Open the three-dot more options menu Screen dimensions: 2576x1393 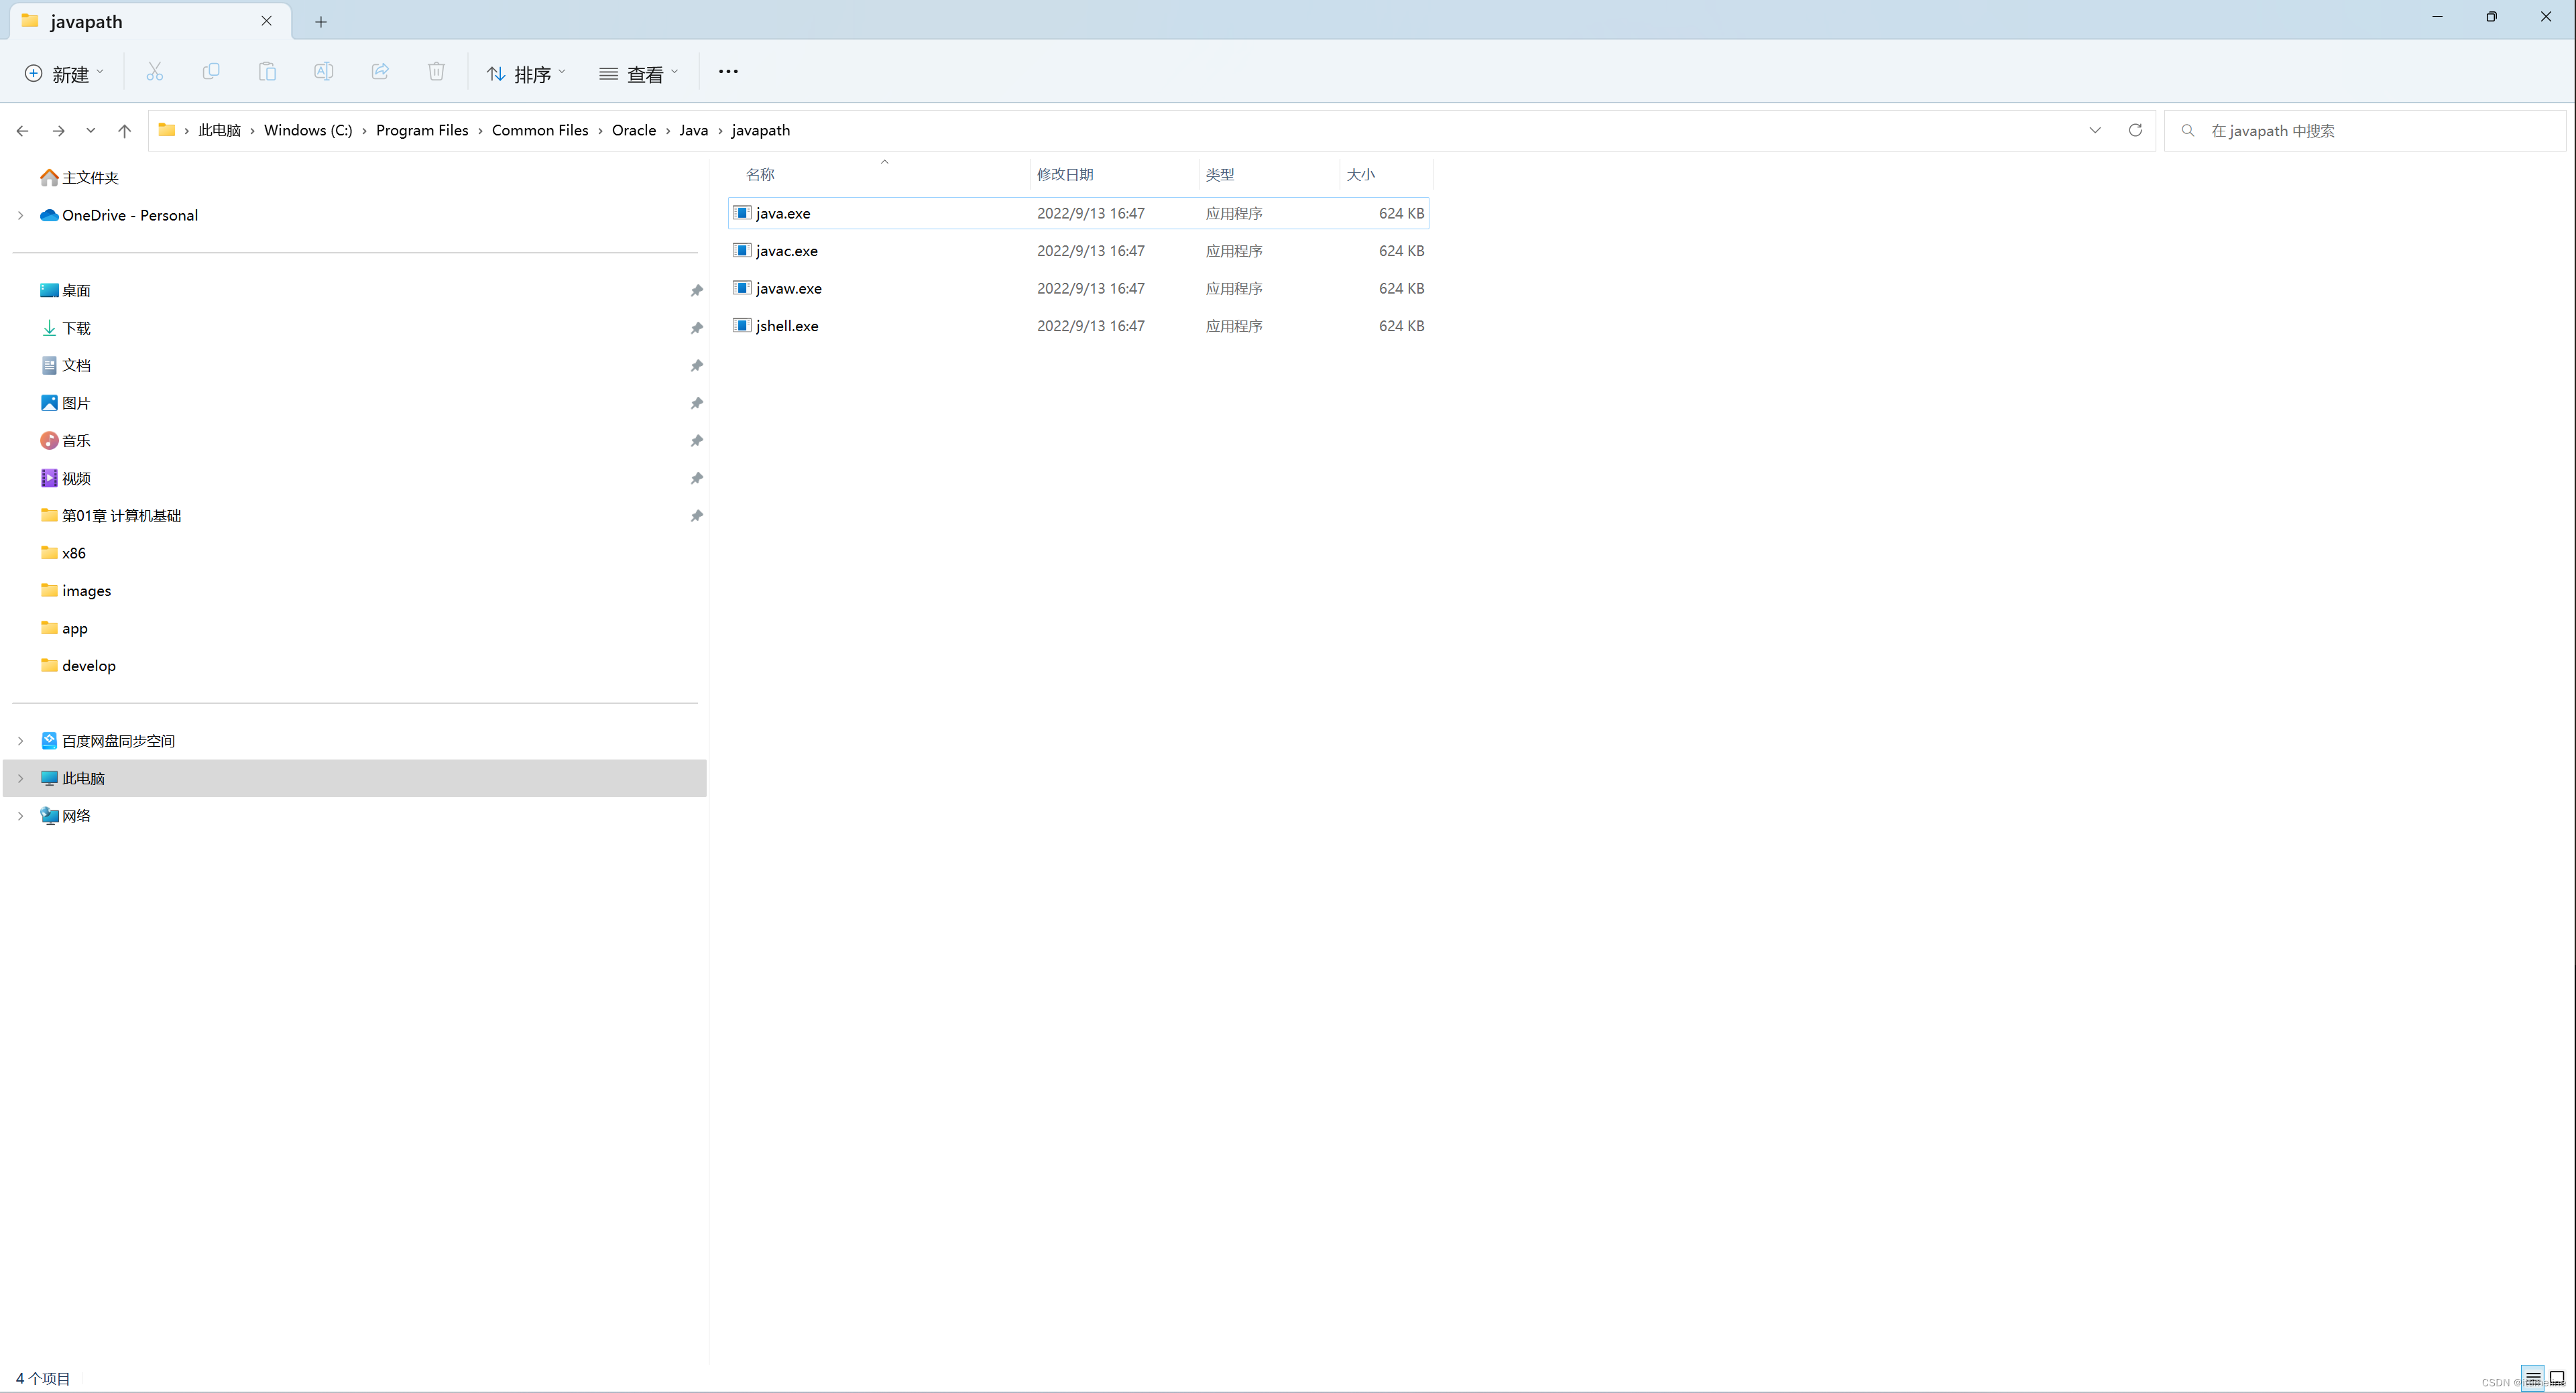(728, 72)
